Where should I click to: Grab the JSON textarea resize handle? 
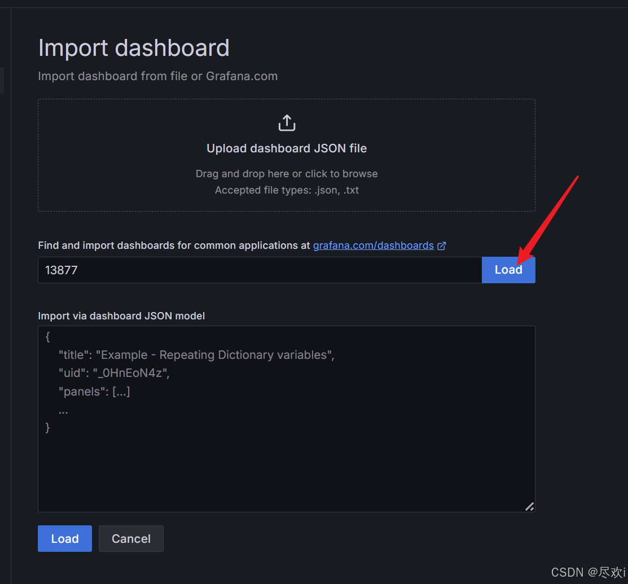tap(529, 506)
